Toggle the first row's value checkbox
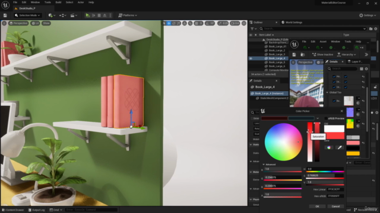380x213 pixels. coord(346,76)
